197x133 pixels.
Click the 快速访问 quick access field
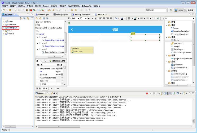tap(156, 10)
